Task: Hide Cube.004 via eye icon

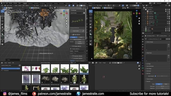Action: [168, 17]
